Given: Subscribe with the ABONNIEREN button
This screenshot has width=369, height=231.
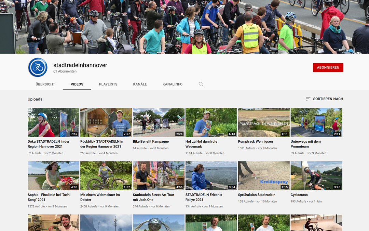Looking at the screenshot, I should coord(328,67).
